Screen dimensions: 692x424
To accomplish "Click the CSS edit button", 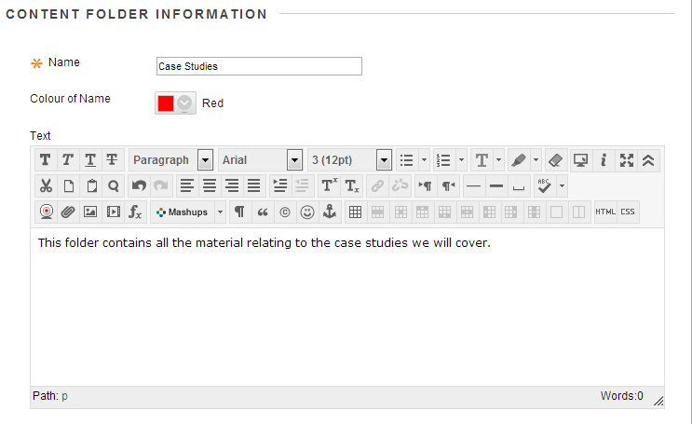I will (x=628, y=212).
